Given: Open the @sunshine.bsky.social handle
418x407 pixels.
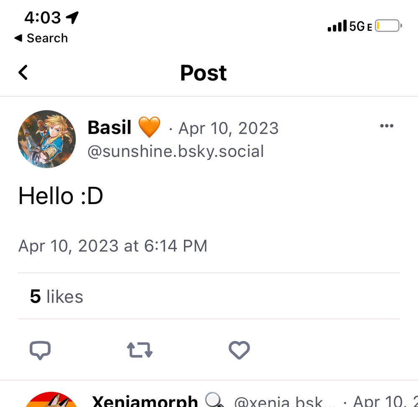Looking at the screenshot, I should coord(176,151).
